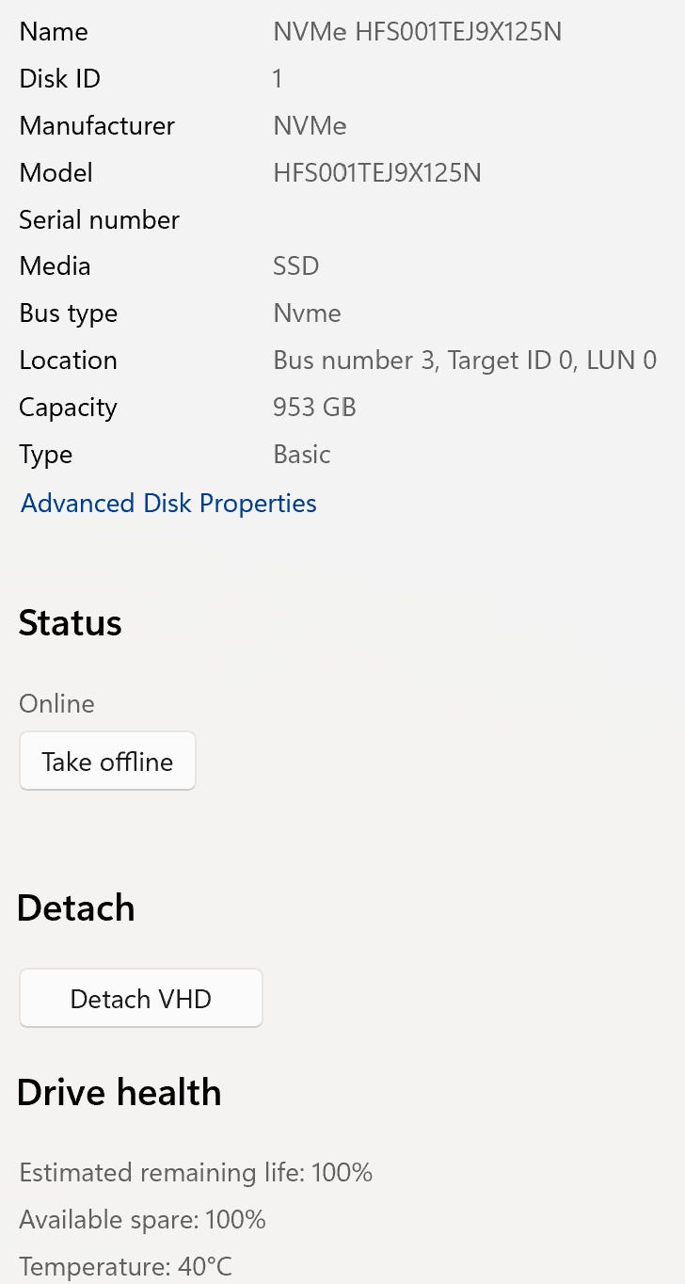The height and width of the screenshot is (1284, 685).
Task: Click the Online status text
Action: [56, 704]
